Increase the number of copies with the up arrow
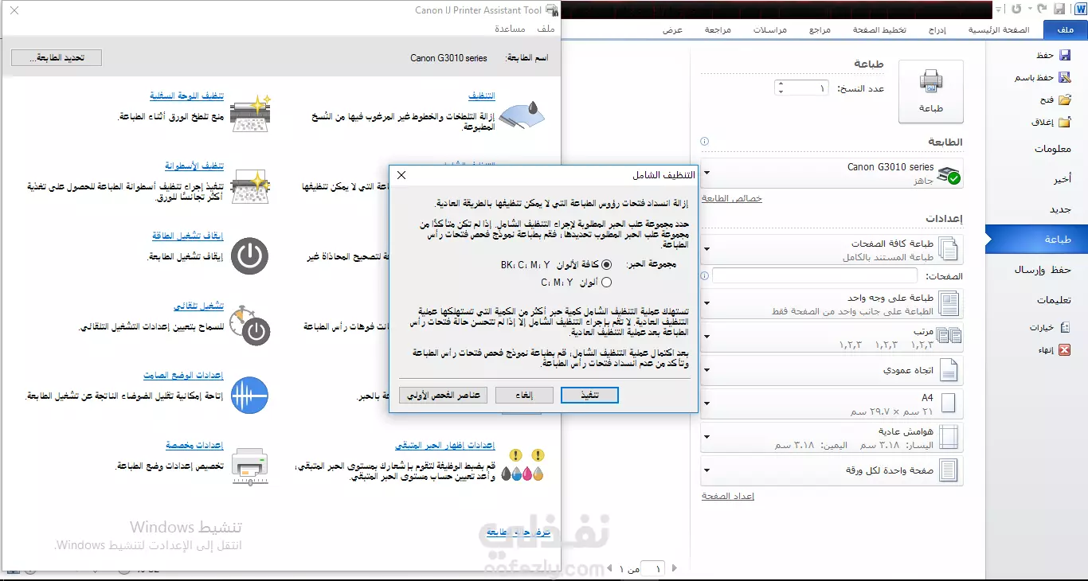1088x581 pixels. (x=781, y=84)
